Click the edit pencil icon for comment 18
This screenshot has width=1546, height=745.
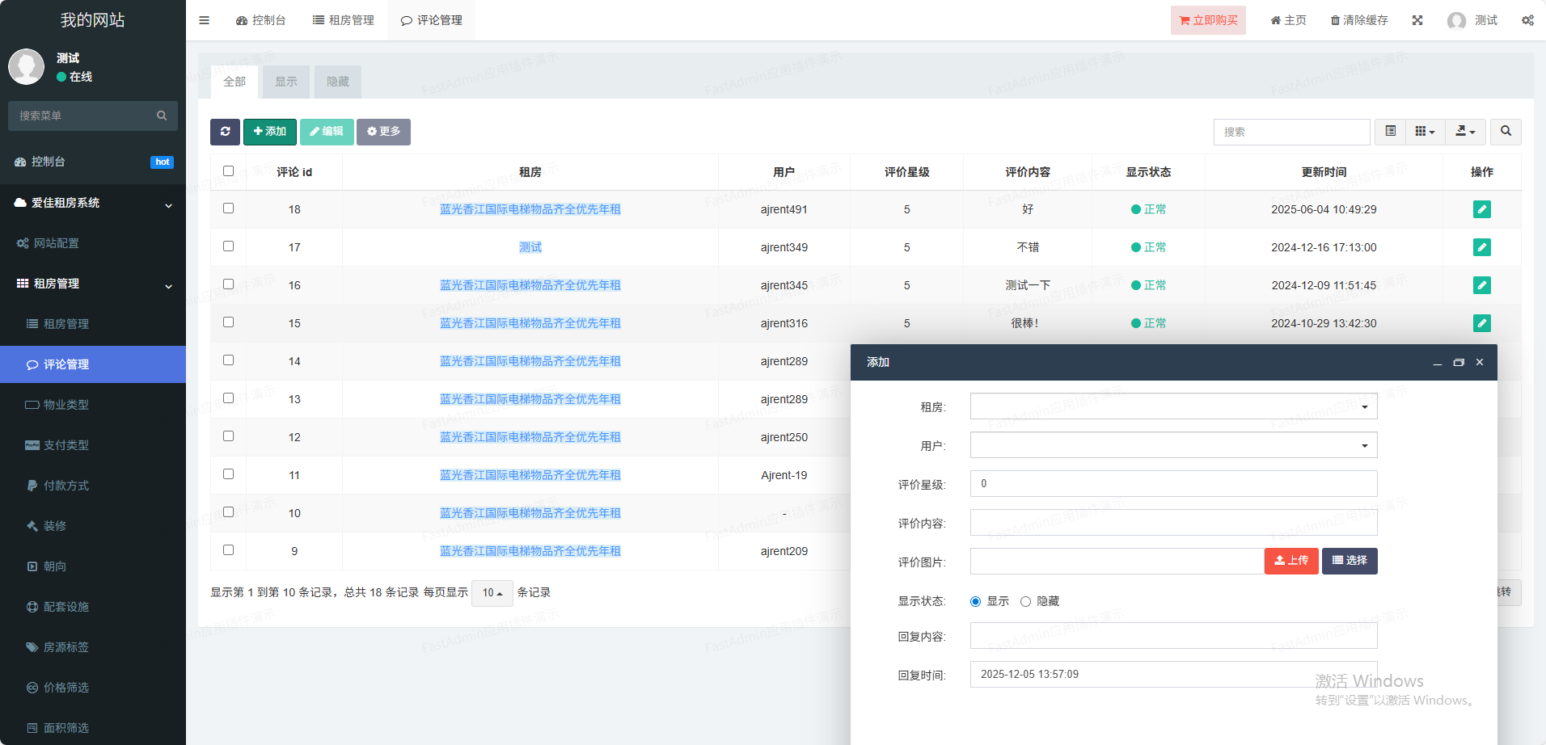click(1481, 209)
